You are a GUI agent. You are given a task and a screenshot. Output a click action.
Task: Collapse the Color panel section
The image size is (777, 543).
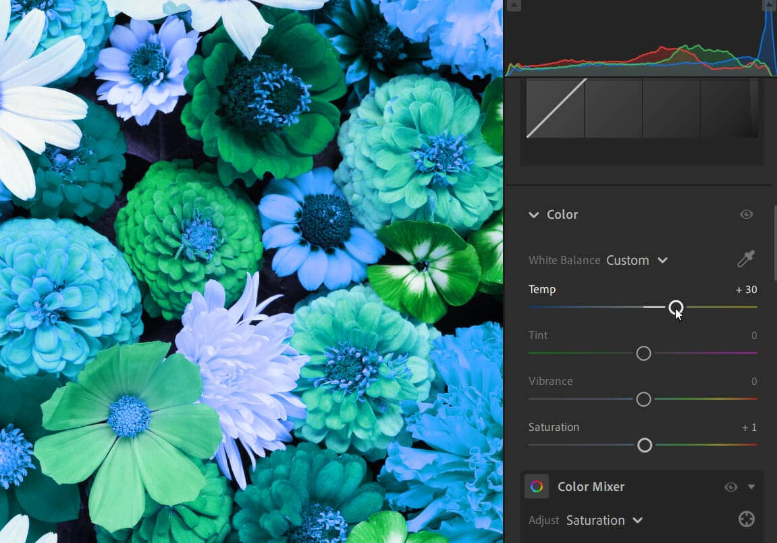(x=534, y=215)
